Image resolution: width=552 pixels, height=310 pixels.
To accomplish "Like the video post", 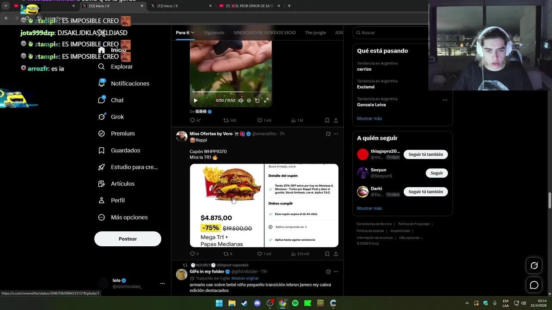I will pos(264,121).
